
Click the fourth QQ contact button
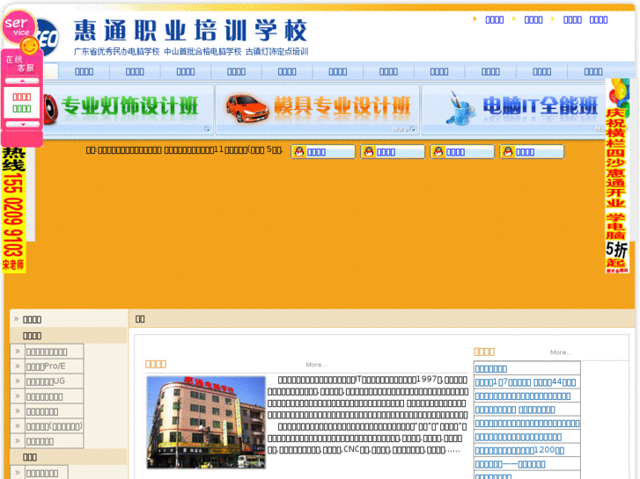click(532, 152)
